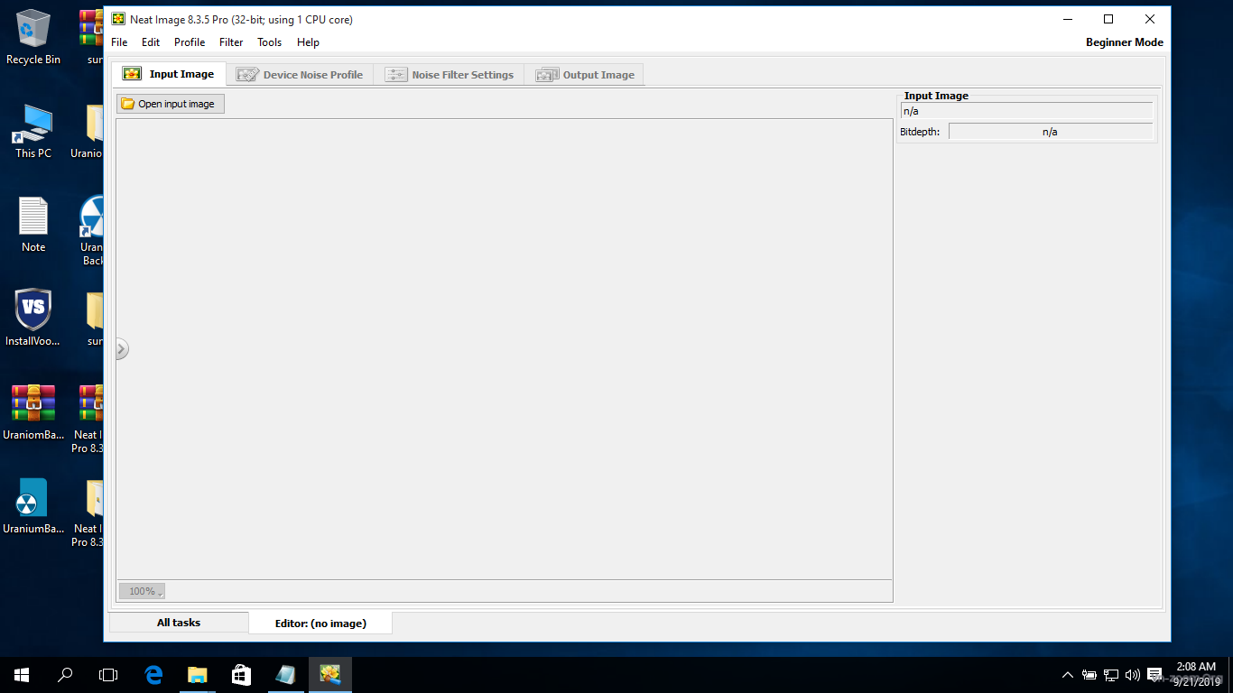
Task: Click the Bitdepth n/a value
Action: point(1051,132)
